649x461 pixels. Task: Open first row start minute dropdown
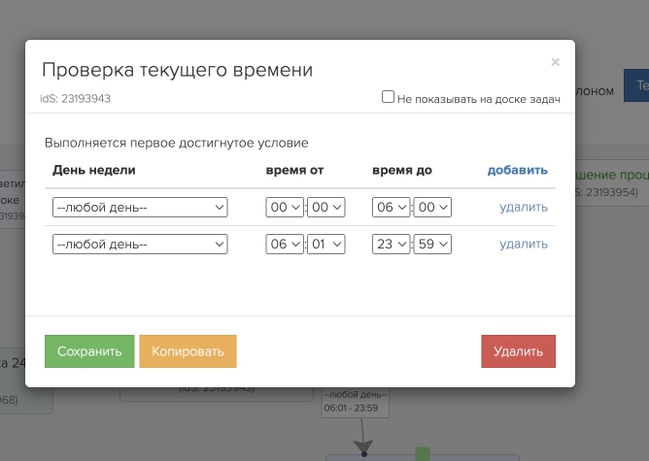(325, 207)
